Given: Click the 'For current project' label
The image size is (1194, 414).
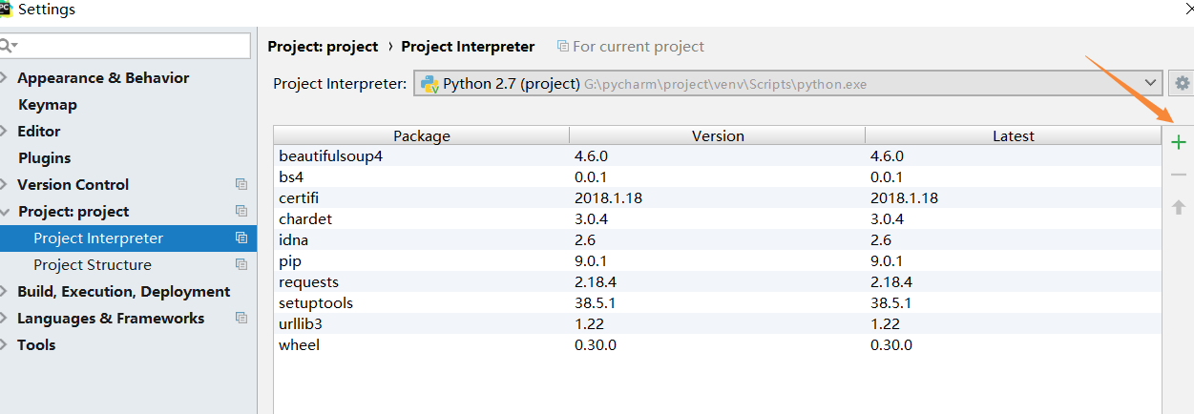Looking at the screenshot, I should [639, 46].
